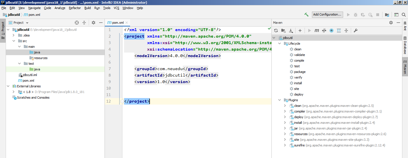Collapse the Lifecycle node
Viewport: 408px width, 158px height.
click(280, 44)
